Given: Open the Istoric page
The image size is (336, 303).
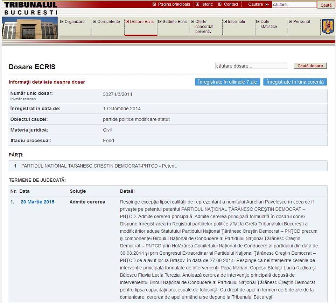Looking at the screenshot, I should (207, 4).
